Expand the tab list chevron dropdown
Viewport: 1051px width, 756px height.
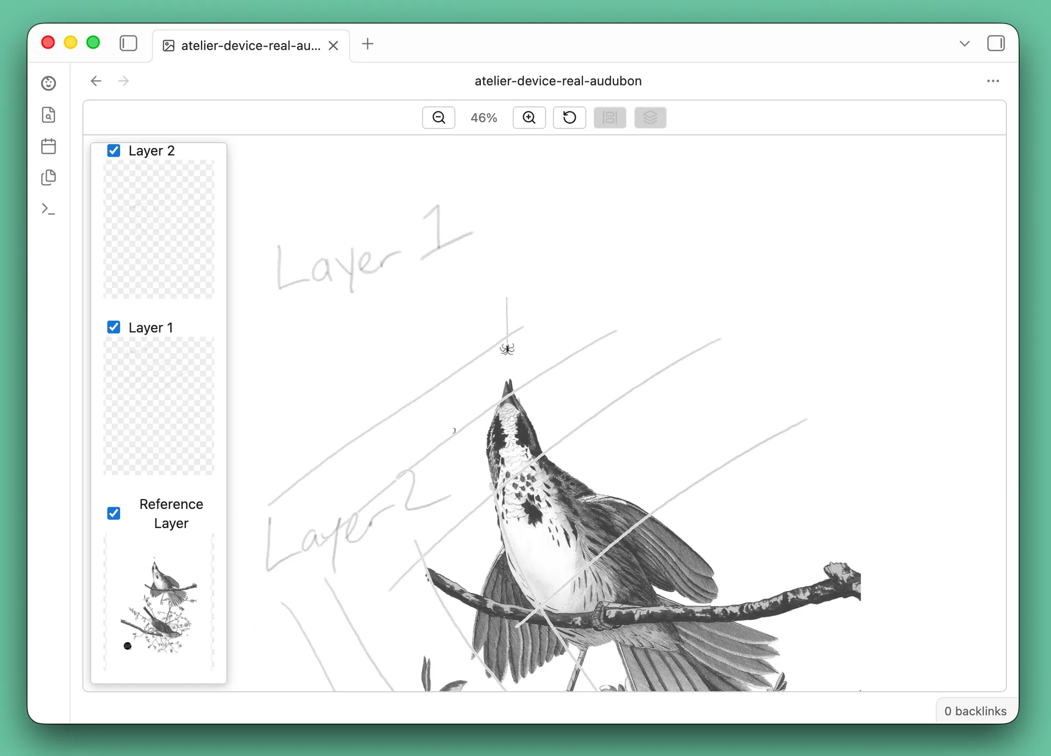[964, 44]
